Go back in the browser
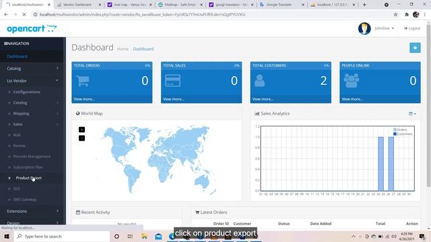Screen dimensions: 431x242 click(6, 14)
